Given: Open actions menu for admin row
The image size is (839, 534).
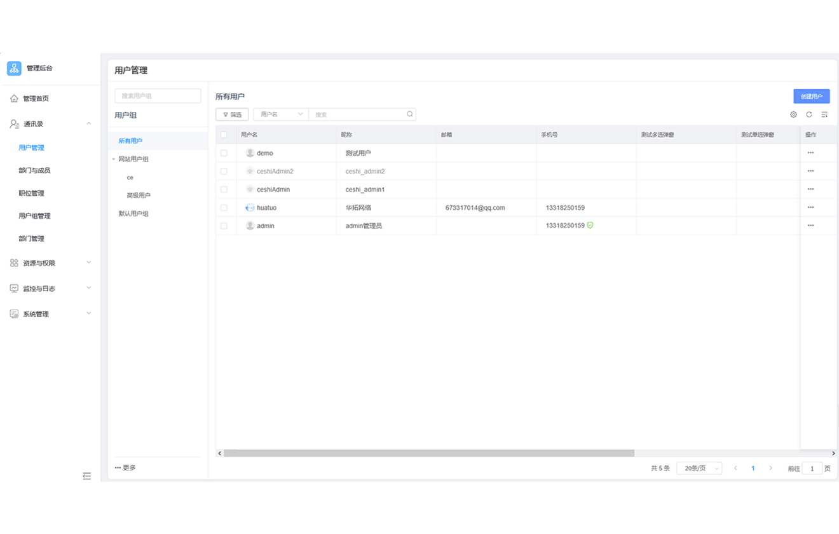Looking at the screenshot, I should click(810, 225).
